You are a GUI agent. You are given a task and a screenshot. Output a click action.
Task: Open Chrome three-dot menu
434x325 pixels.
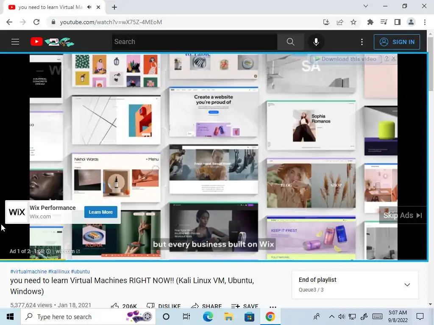pos(425,22)
